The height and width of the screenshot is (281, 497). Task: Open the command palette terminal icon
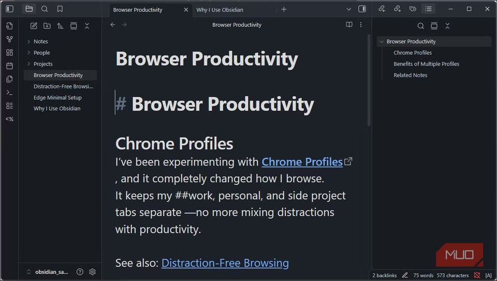(9, 93)
